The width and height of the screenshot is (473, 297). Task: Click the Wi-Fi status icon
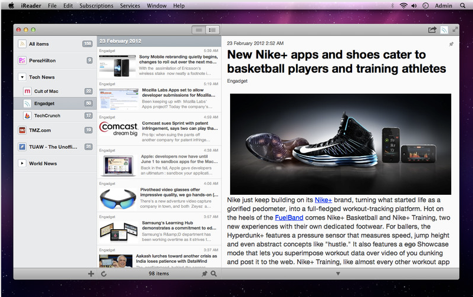(x=403, y=6)
